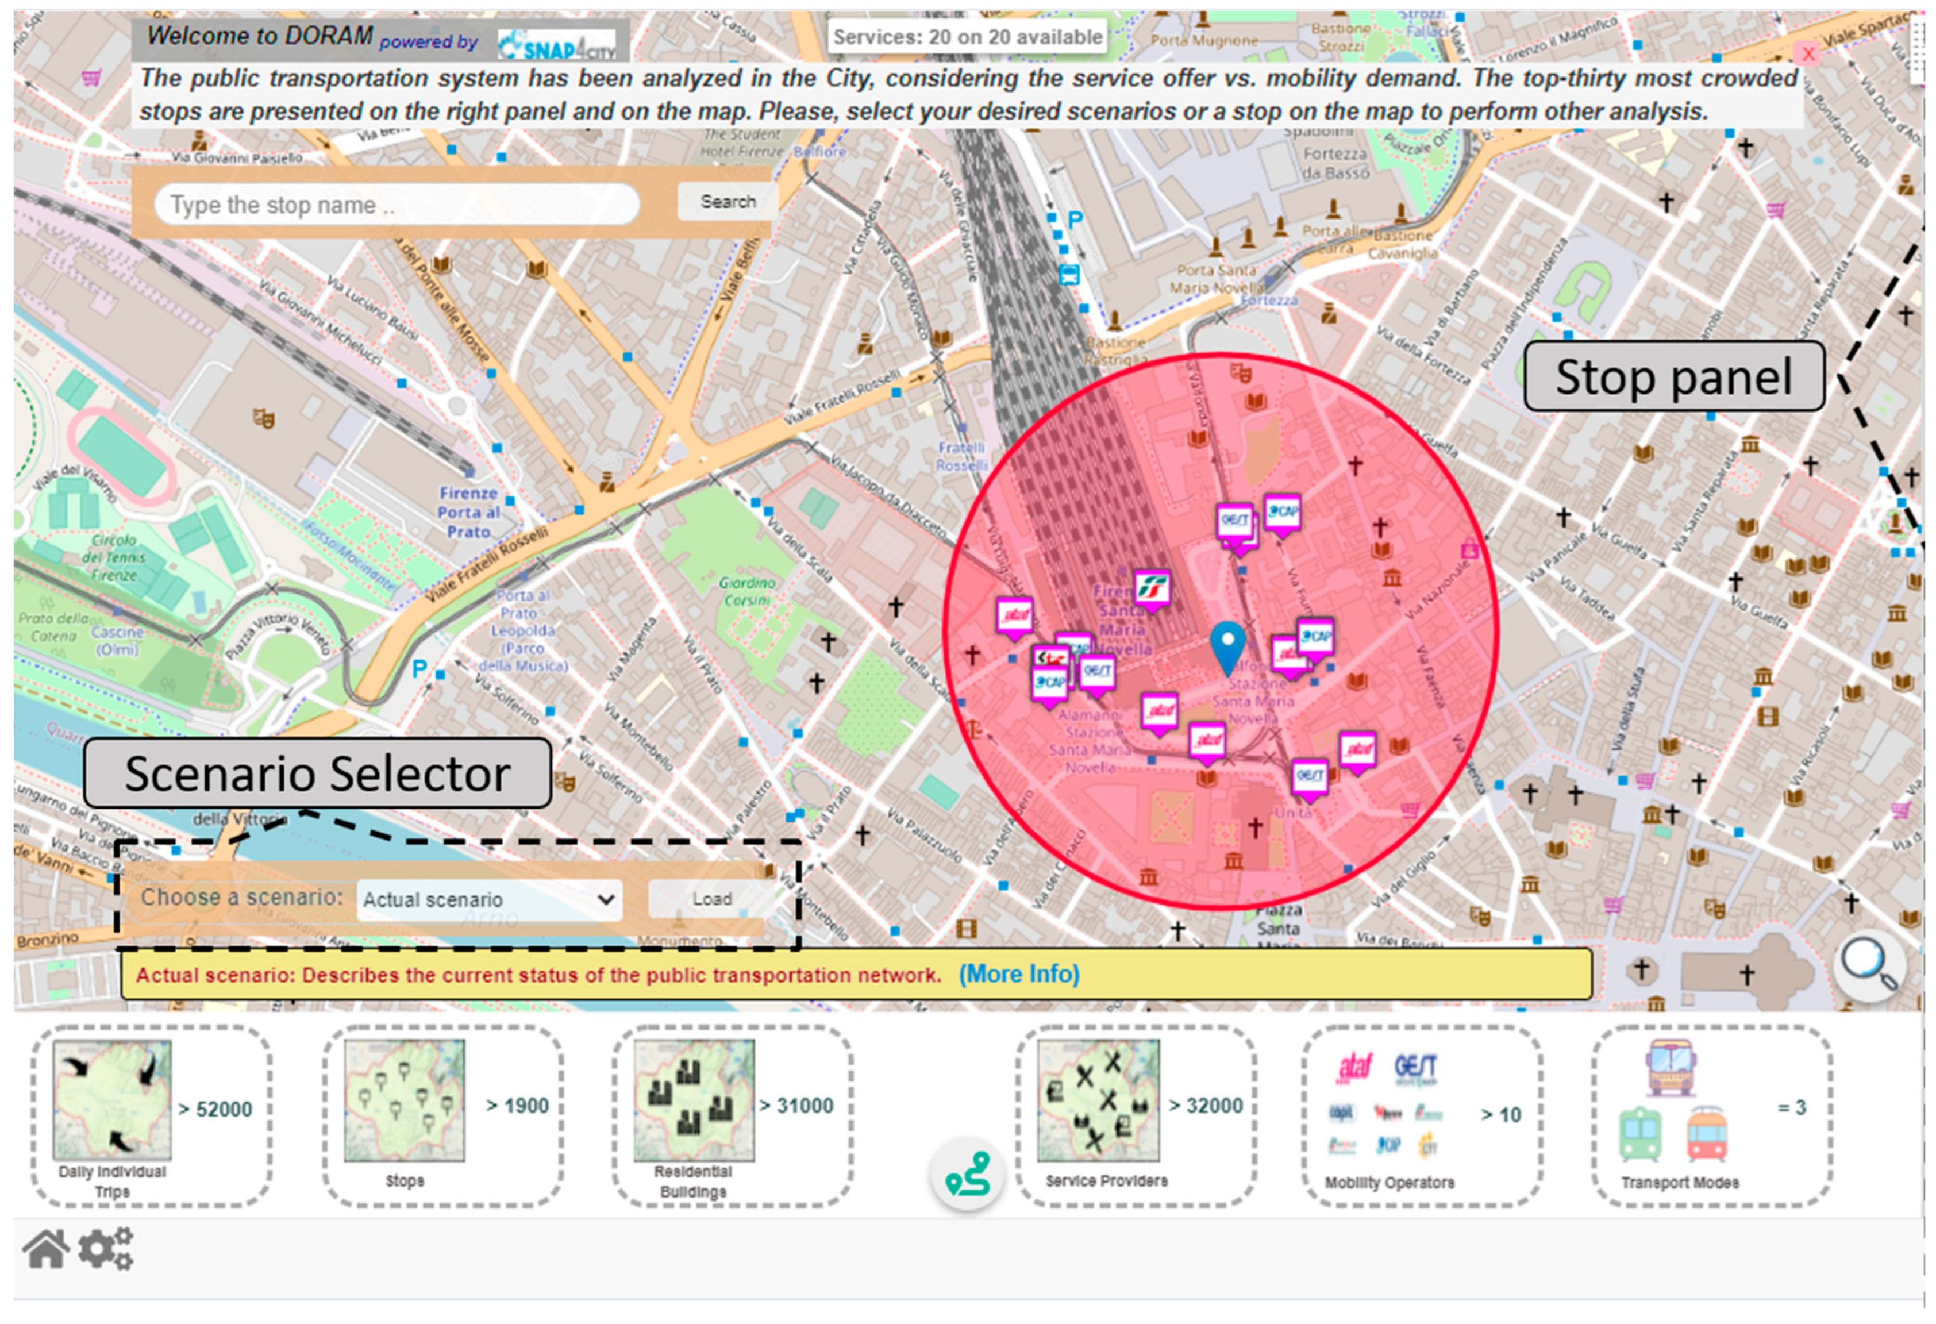Screen dimensions: 1936x1324
Task: Click the home icon at bottom left
Action: tap(46, 1248)
